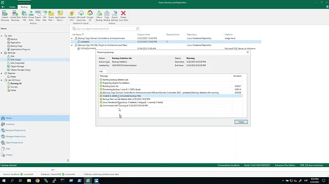
Task: Click the Virtual Disks restore icon
Action: click(x=31, y=16)
